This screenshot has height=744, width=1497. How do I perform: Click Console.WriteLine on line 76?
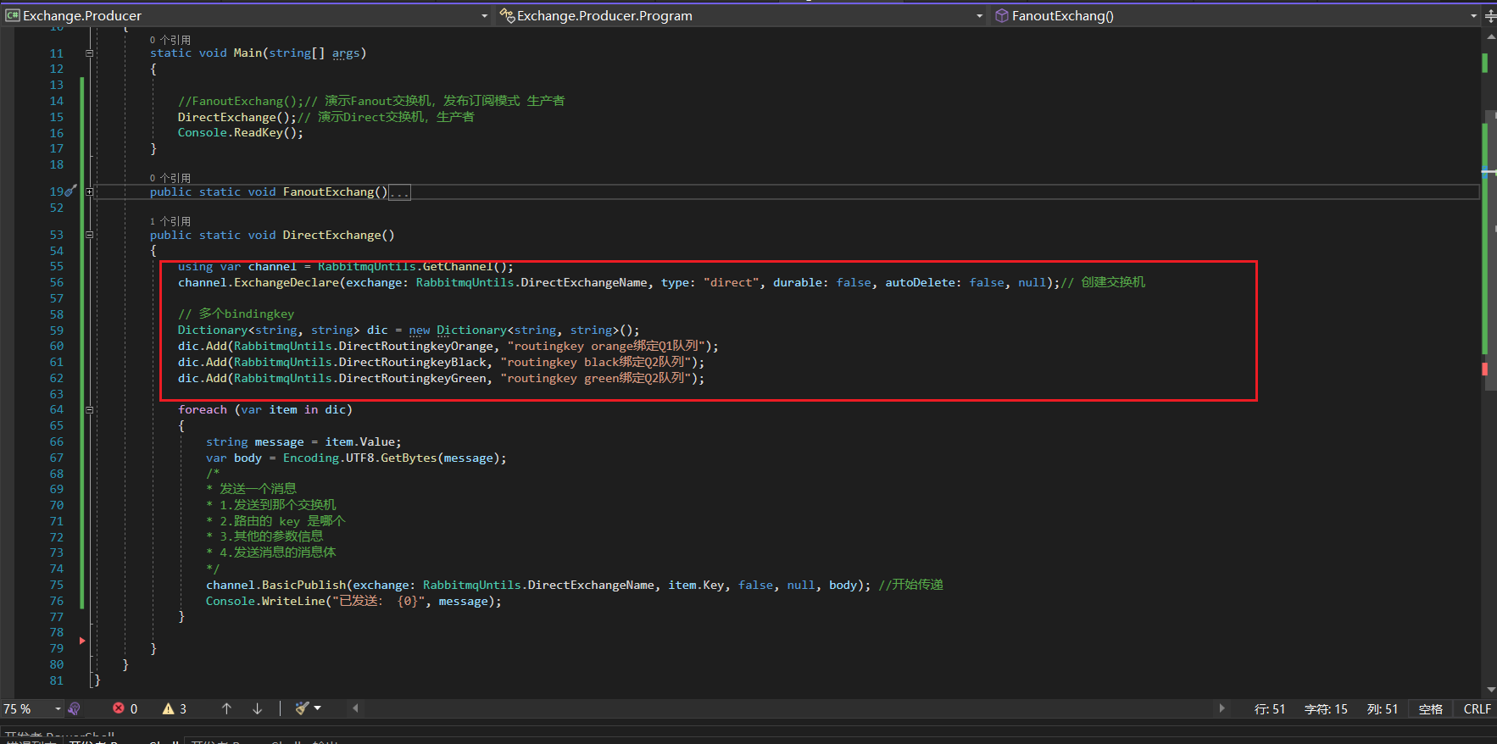click(265, 602)
